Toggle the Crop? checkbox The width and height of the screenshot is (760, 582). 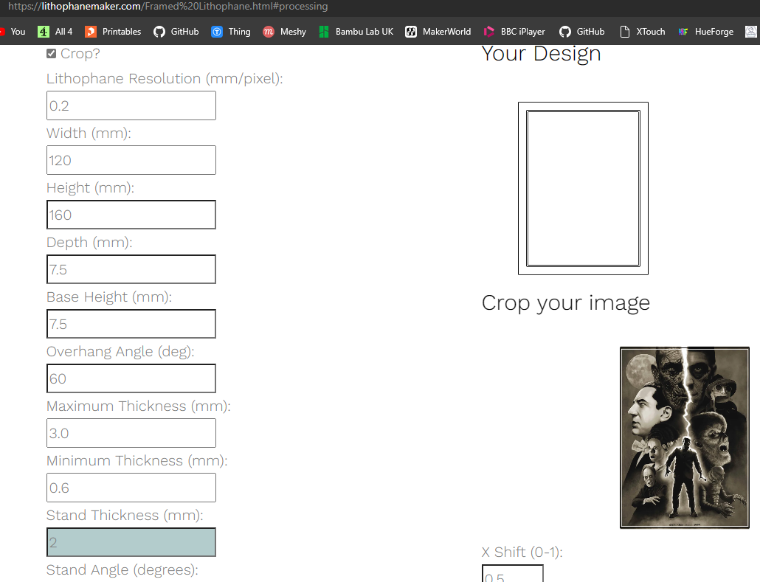52,53
